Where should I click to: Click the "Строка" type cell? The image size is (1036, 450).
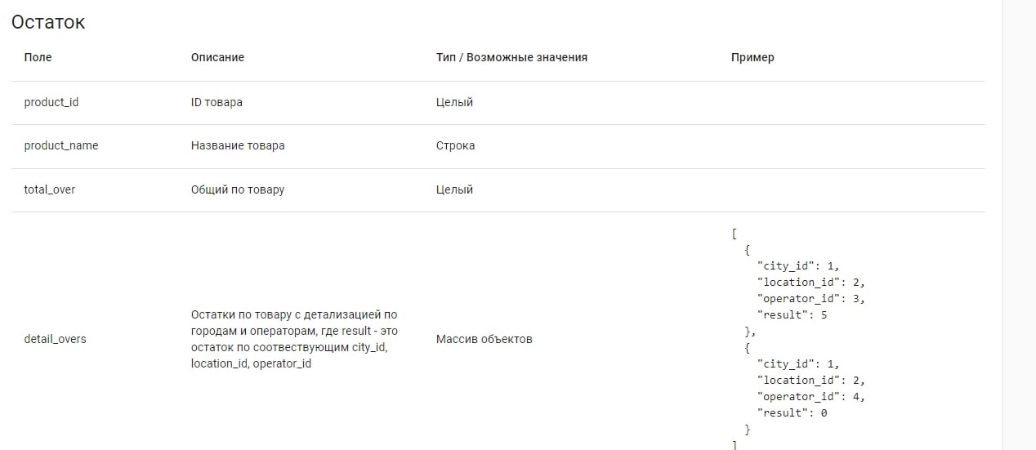point(455,145)
